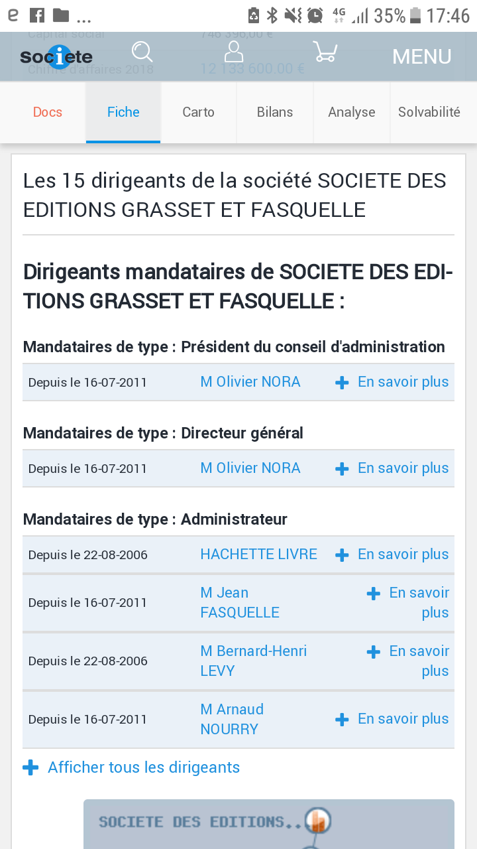
Task: Tap the Facebook icon in status bar
Action: coord(37,15)
